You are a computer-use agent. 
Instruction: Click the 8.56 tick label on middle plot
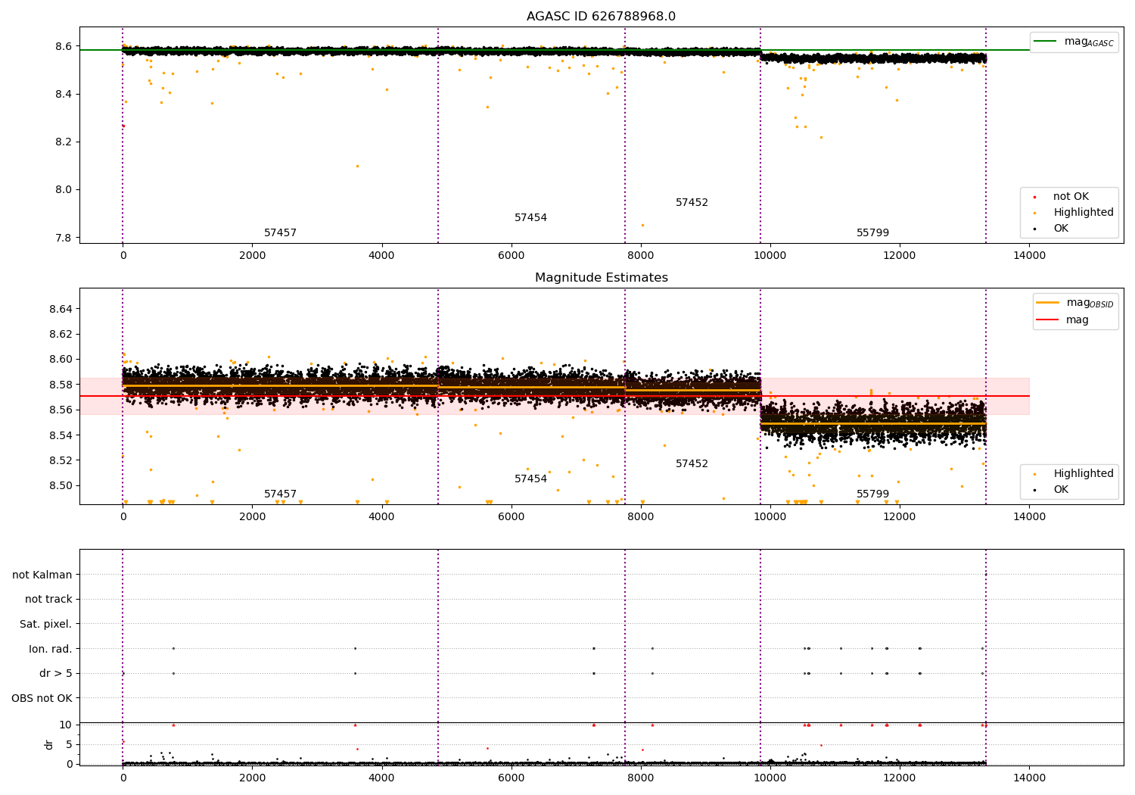point(61,410)
